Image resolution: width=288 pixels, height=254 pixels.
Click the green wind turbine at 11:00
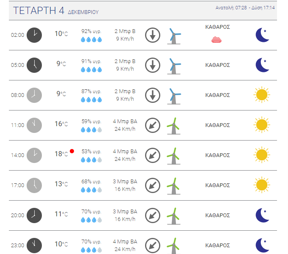(173, 126)
